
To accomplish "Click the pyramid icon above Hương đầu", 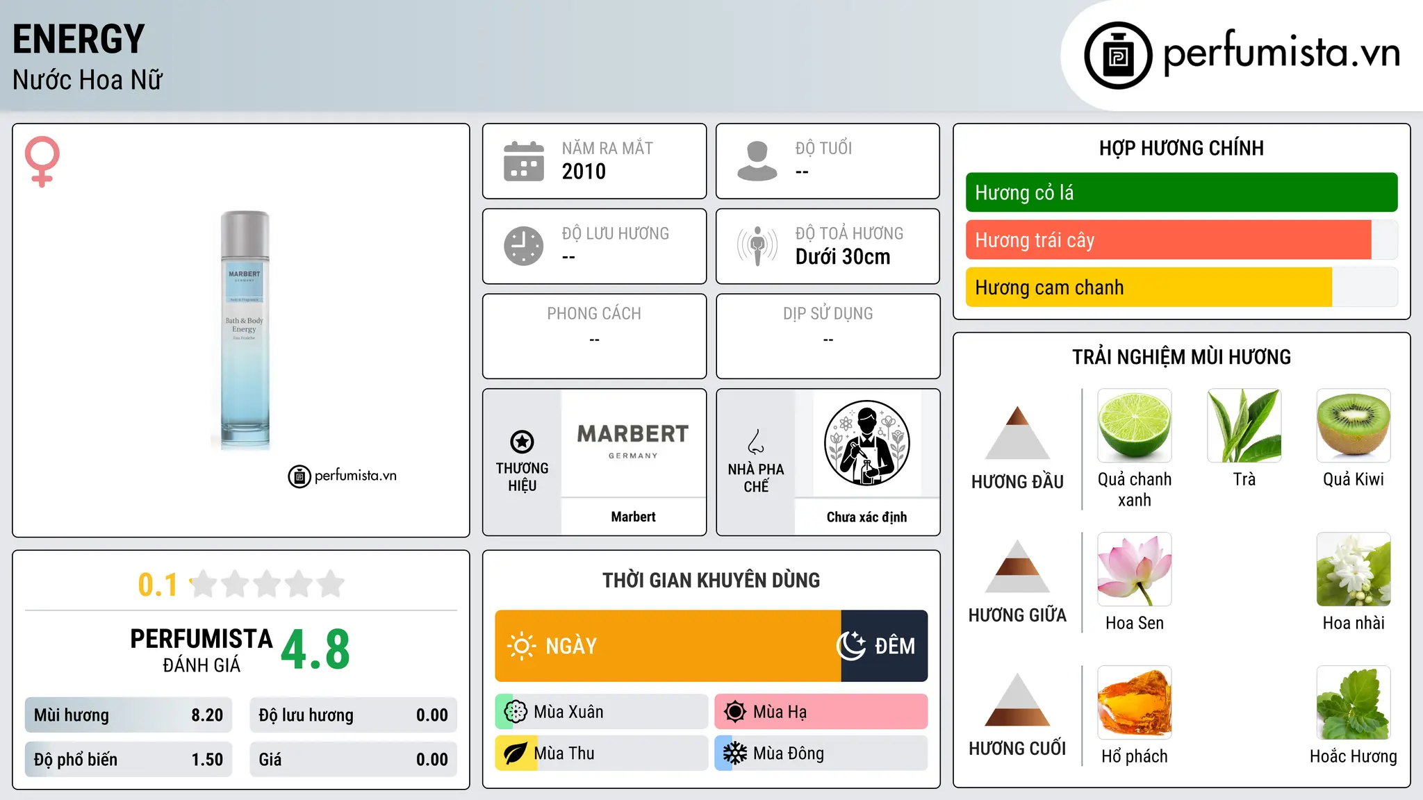I will click(1017, 432).
